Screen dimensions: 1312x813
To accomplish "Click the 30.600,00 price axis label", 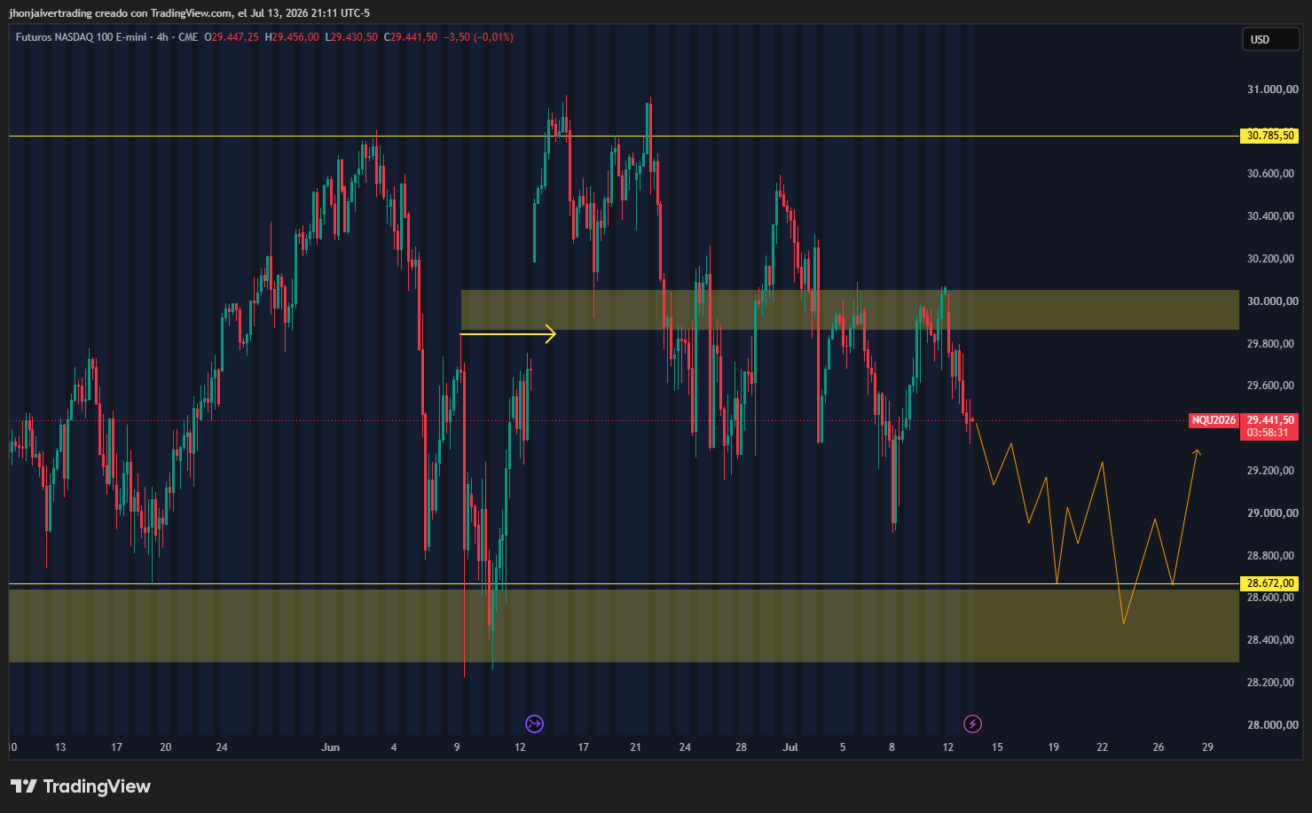I will click(x=1272, y=174).
